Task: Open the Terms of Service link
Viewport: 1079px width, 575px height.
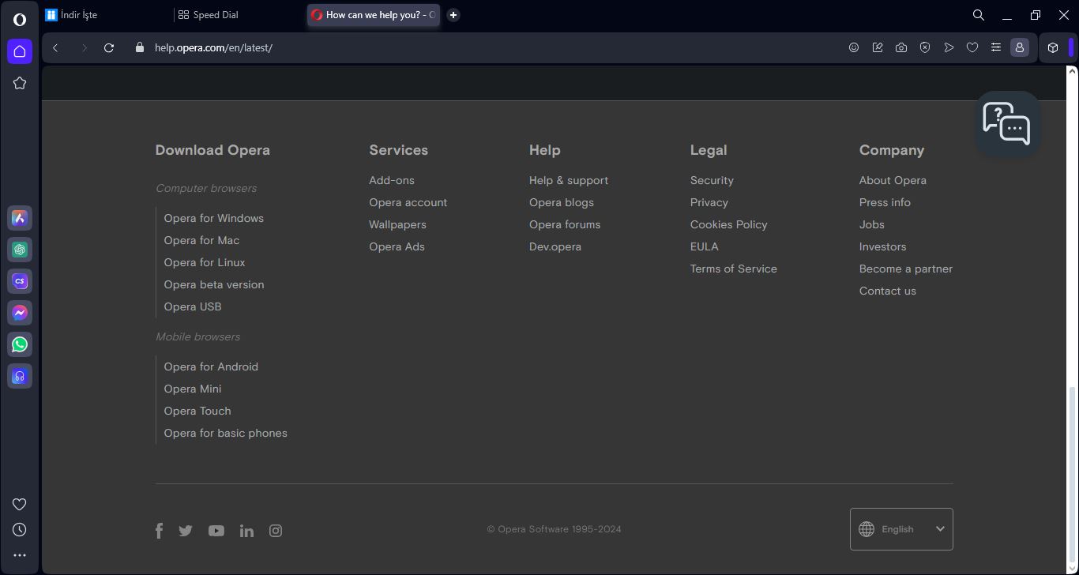Action: tap(734, 269)
